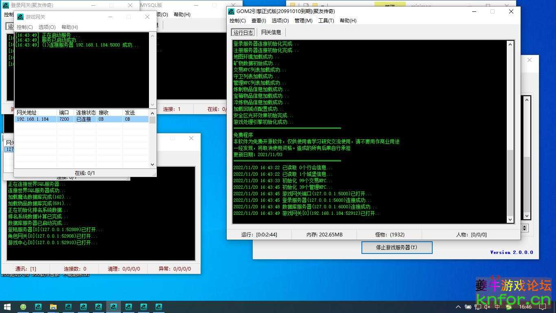556x313 pixels.
Task: Click 在线: 0/1 status in 游戏网关
Action: click(x=85, y=173)
